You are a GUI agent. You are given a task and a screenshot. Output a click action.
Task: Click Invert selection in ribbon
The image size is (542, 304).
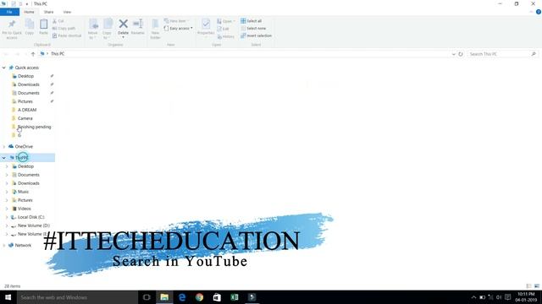256,35
